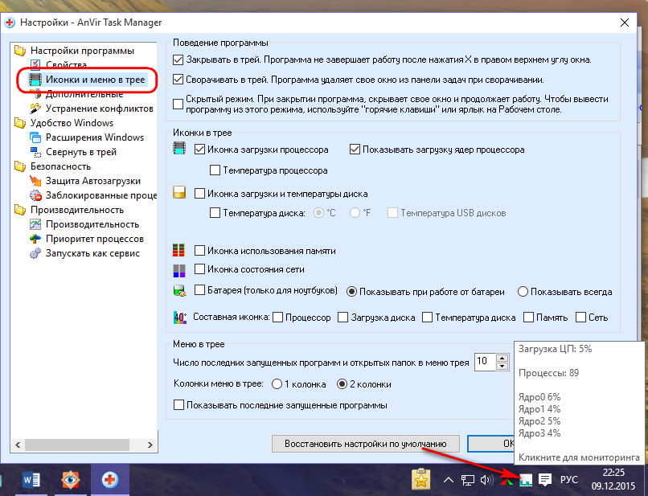
Task: Check Процессор for composite icon
Action: tap(278, 318)
